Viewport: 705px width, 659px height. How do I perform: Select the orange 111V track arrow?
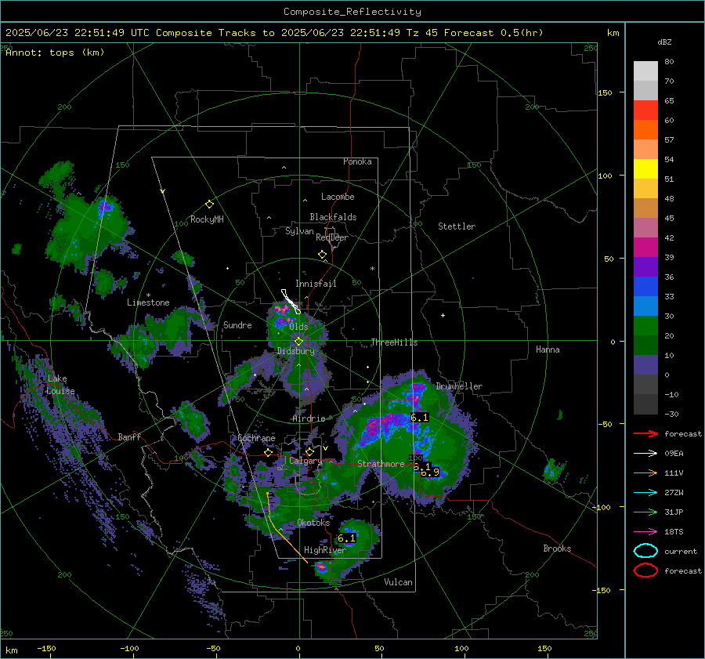[645, 473]
